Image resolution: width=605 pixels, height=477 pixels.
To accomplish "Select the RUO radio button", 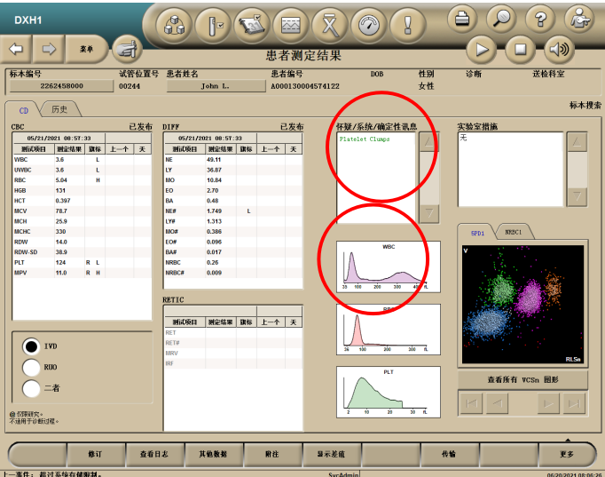I will pos(31,368).
